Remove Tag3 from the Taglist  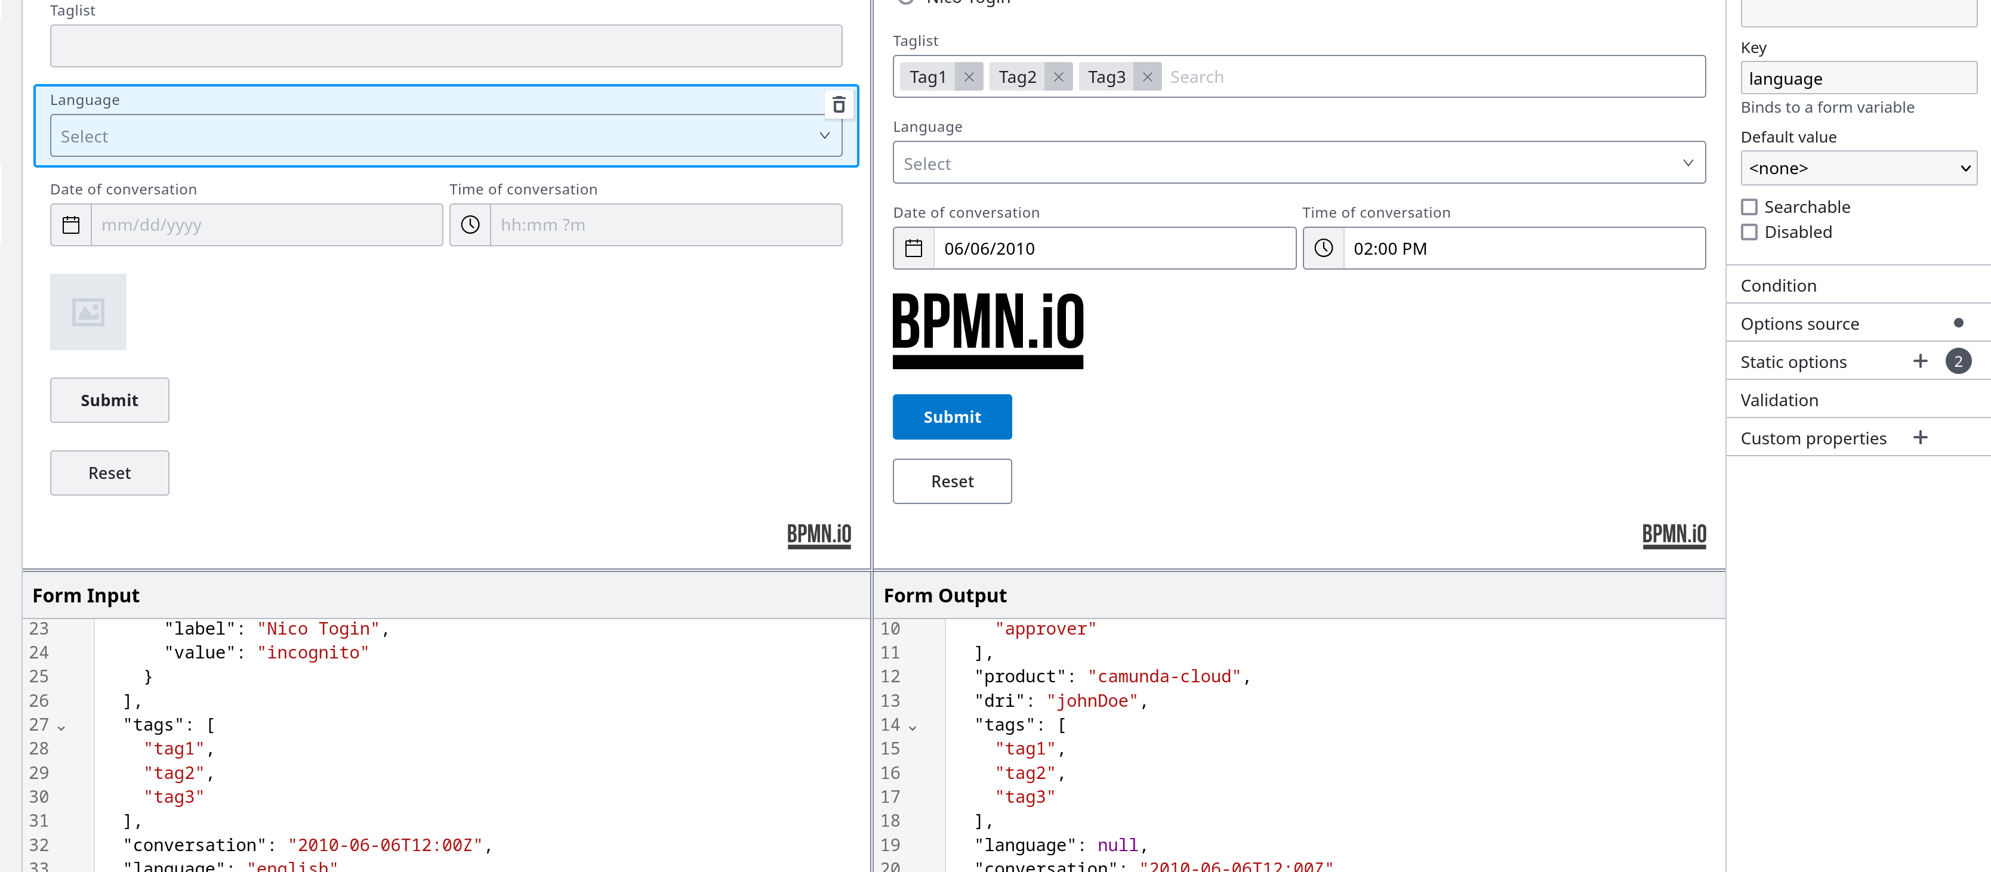click(1148, 76)
